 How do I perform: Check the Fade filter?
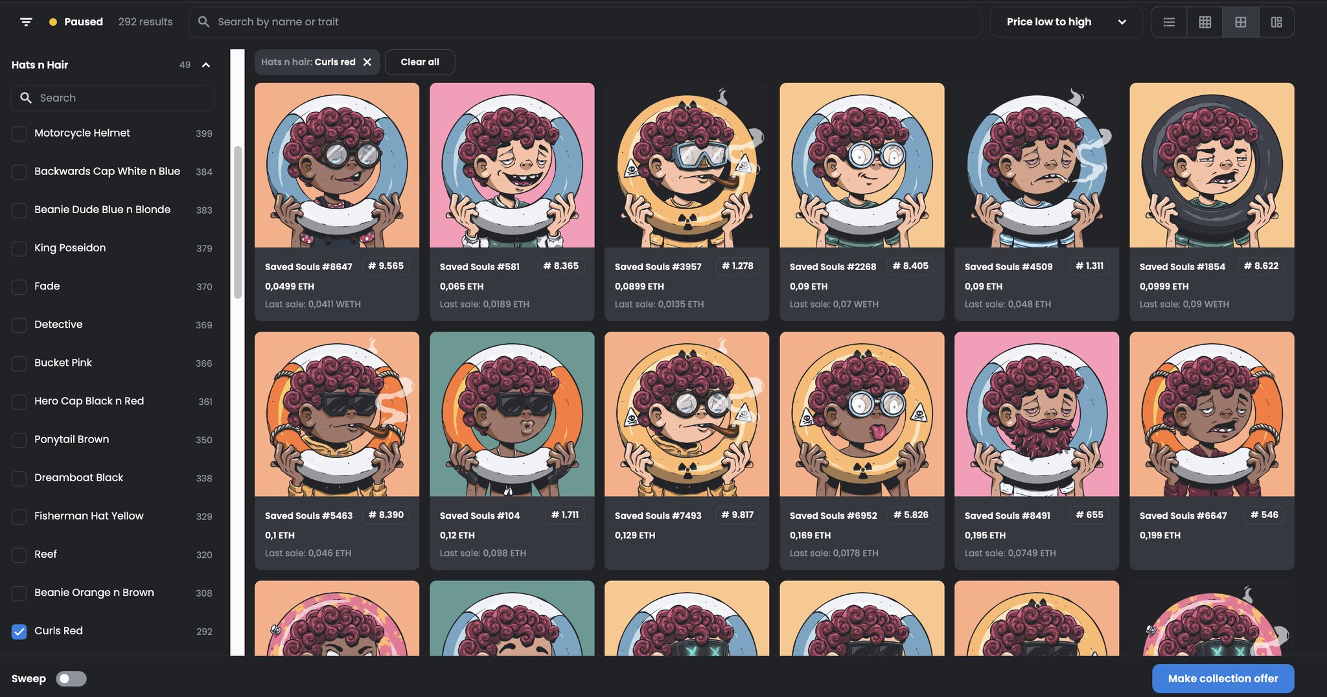pos(19,286)
